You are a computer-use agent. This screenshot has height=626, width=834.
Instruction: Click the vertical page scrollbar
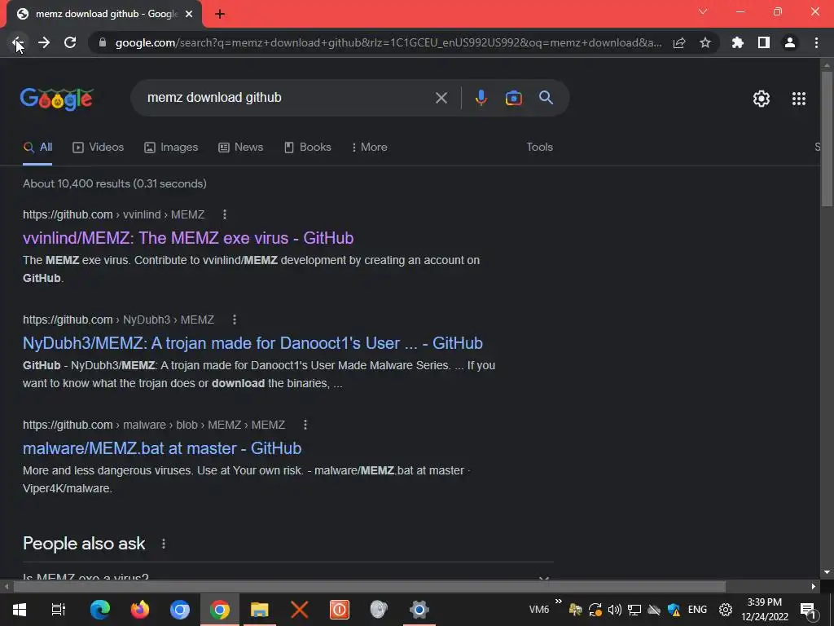(x=827, y=139)
